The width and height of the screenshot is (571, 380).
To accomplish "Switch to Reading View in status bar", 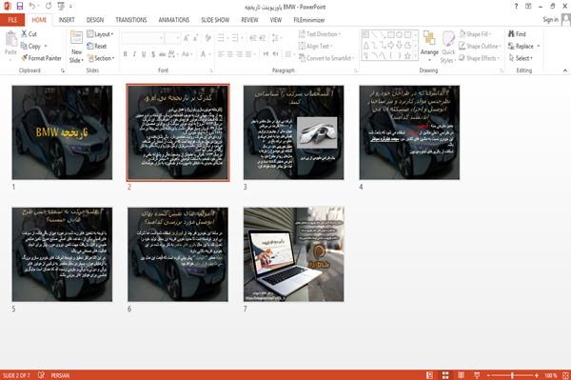I will click(461, 375).
